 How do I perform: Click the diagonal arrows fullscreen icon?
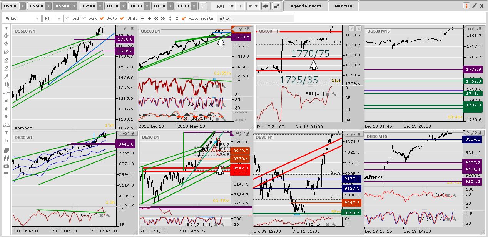click(x=474, y=6)
